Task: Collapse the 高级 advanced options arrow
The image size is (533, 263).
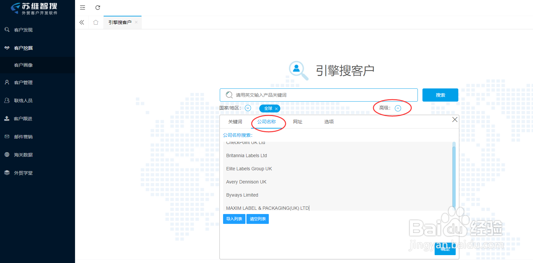Action: [398, 108]
